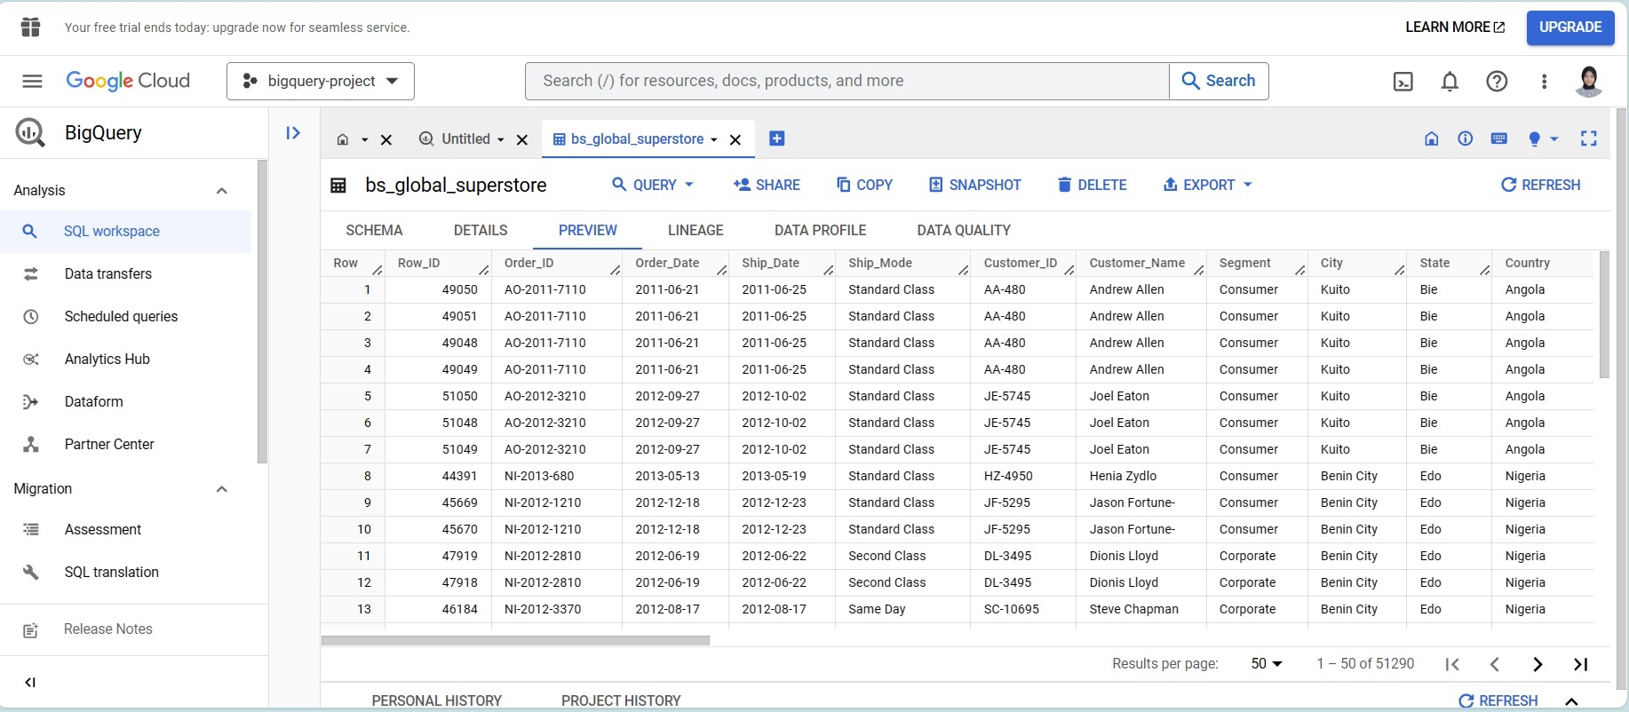Click SNAPSHOT button
The image size is (1629, 712).
[975, 185]
